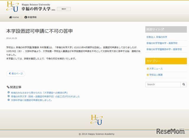The width and height of the screenshot is (189, 138).
Task: Click the date 2014.10.29
Action: [12, 38]
